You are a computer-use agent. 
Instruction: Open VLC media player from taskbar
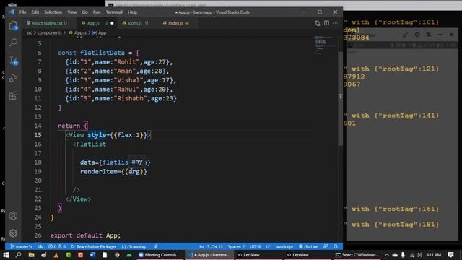pyautogui.click(x=56, y=255)
